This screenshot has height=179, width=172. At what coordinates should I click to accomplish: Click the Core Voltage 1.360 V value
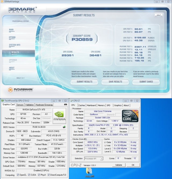(115, 121)
